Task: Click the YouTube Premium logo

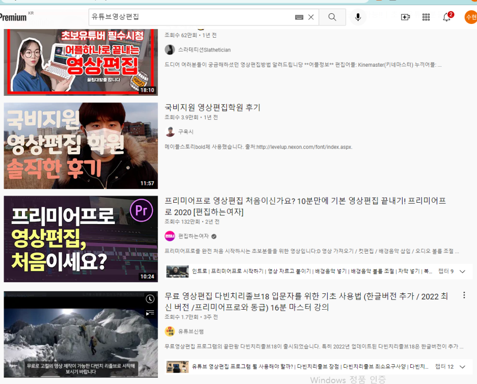Action: (14, 17)
